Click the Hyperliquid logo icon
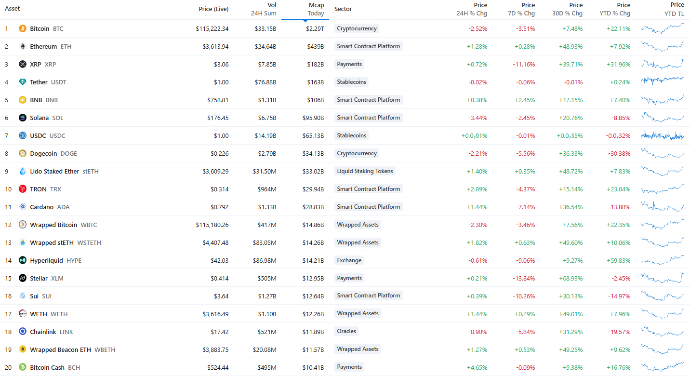Viewport: 690px width, 376px height. click(22, 260)
